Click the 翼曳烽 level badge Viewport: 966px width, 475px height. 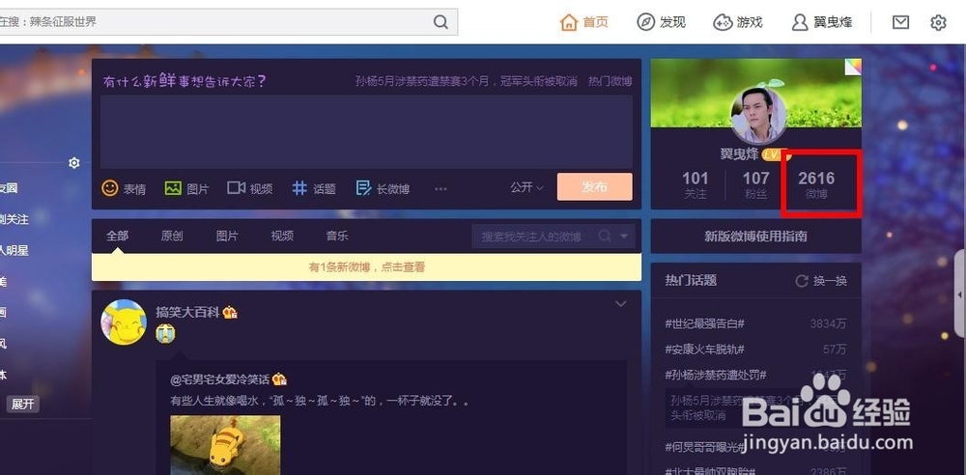[x=776, y=154]
